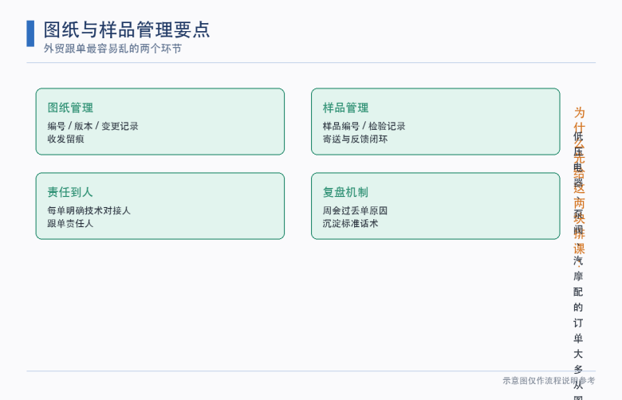
Task: Click the blue accent bar beside the title
Action: click(30, 33)
